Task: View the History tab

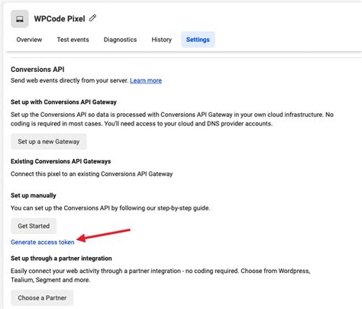Action: tap(162, 40)
